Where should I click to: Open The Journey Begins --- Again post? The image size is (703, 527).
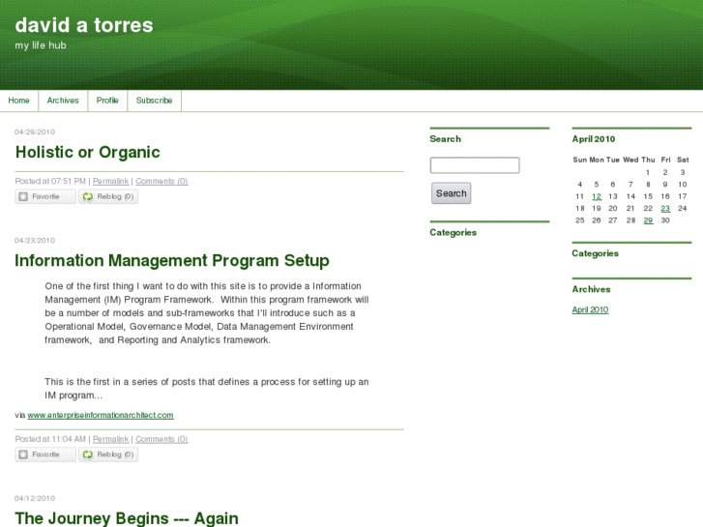(127, 518)
